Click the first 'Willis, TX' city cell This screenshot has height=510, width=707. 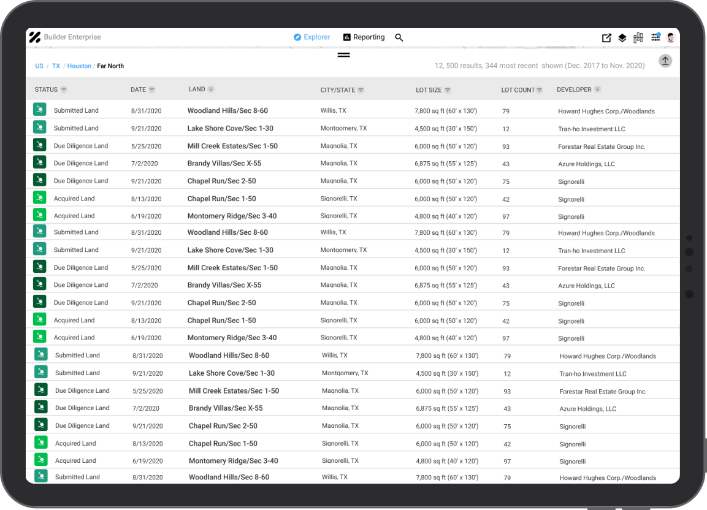coord(333,110)
